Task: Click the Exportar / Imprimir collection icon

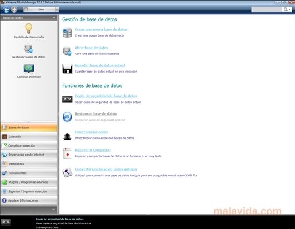Action: click(x=5, y=191)
